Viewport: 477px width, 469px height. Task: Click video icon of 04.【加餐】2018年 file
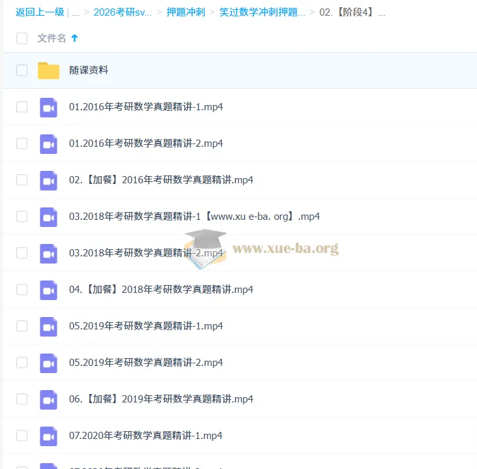pos(48,290)
